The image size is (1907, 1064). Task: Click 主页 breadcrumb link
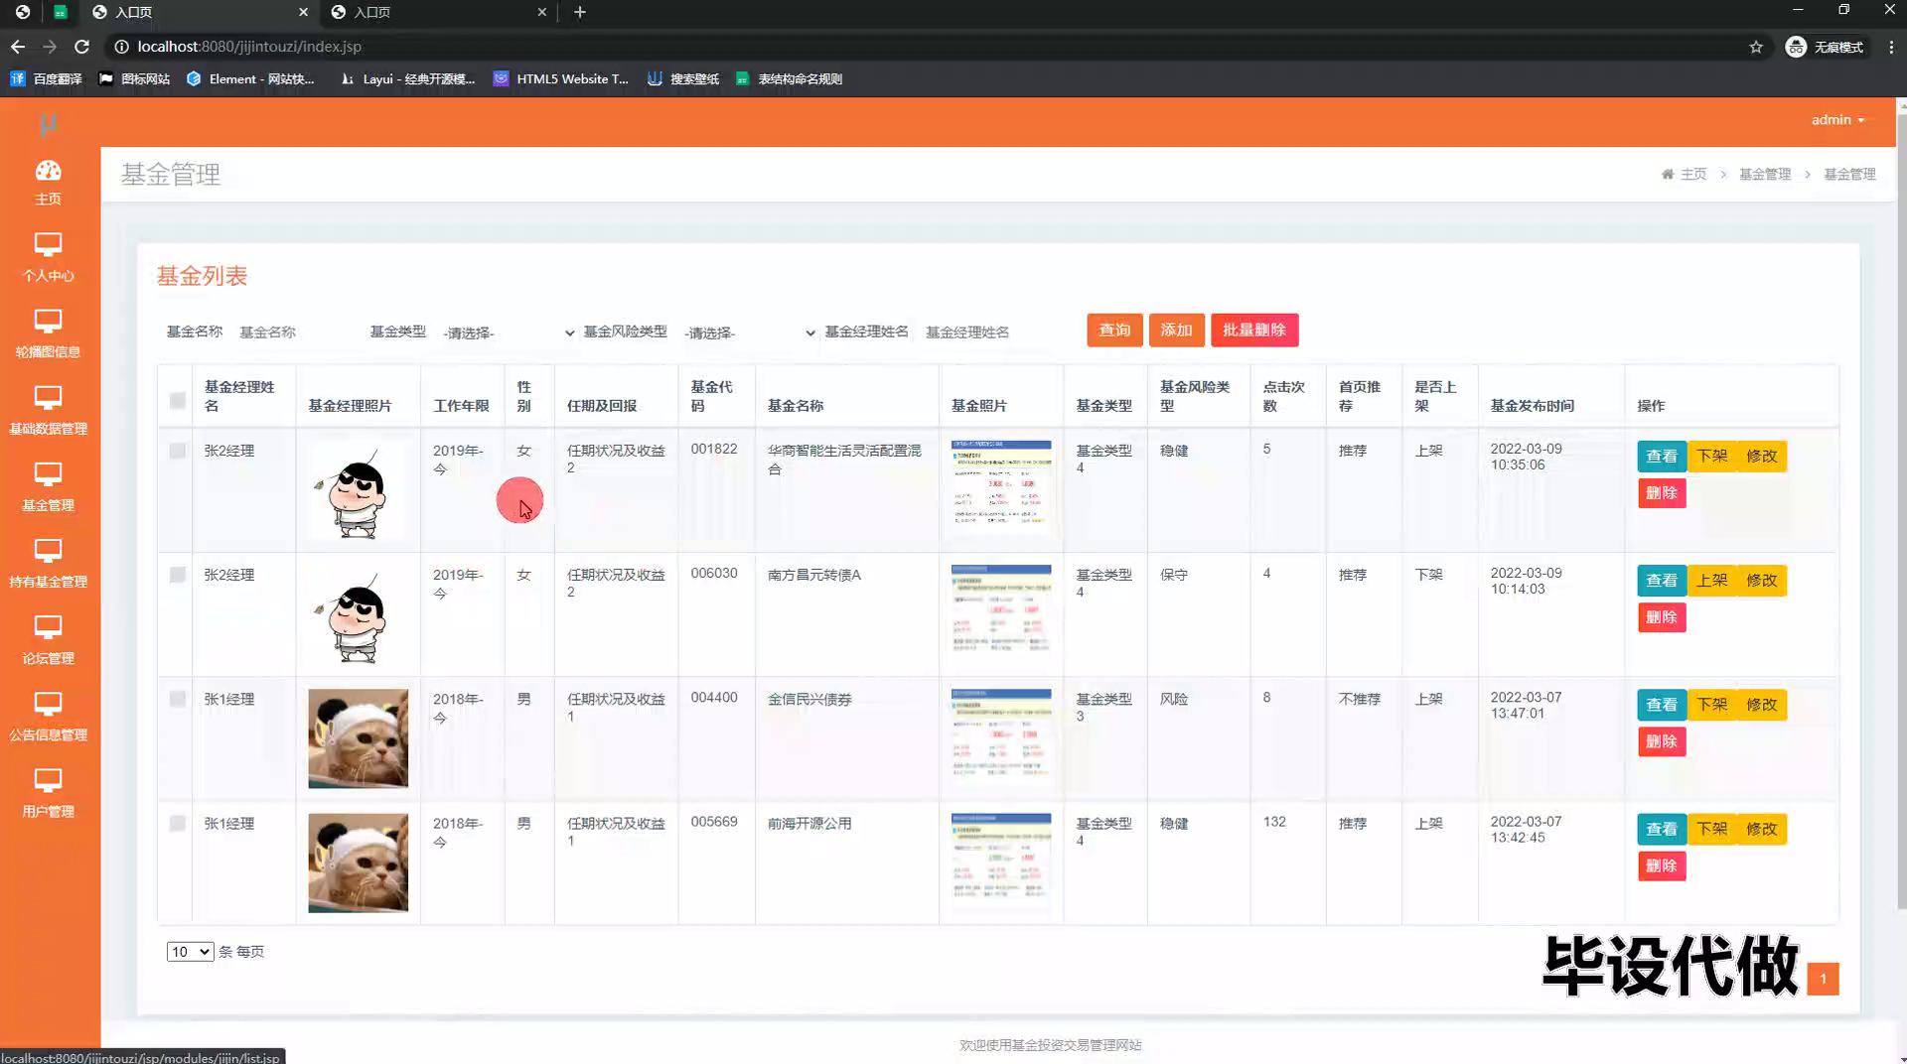[1693, 174]
